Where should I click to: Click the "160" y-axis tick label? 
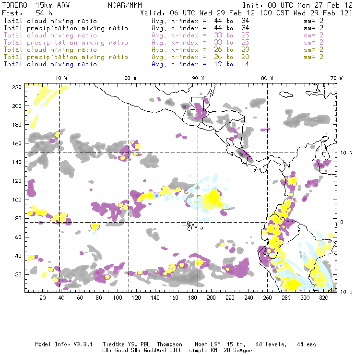pyautogui.click(x=16, y=143)
